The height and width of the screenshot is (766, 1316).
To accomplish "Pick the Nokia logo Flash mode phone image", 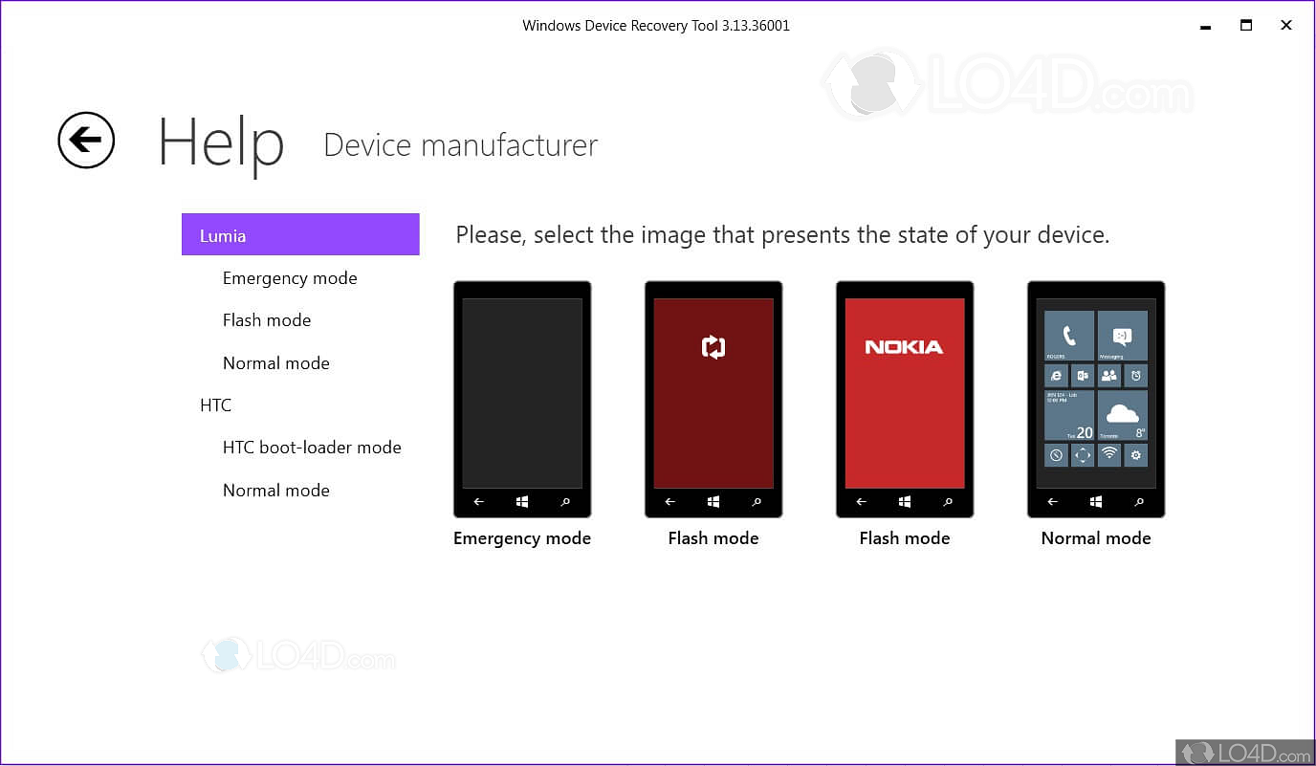I will [x=905, y=399].
